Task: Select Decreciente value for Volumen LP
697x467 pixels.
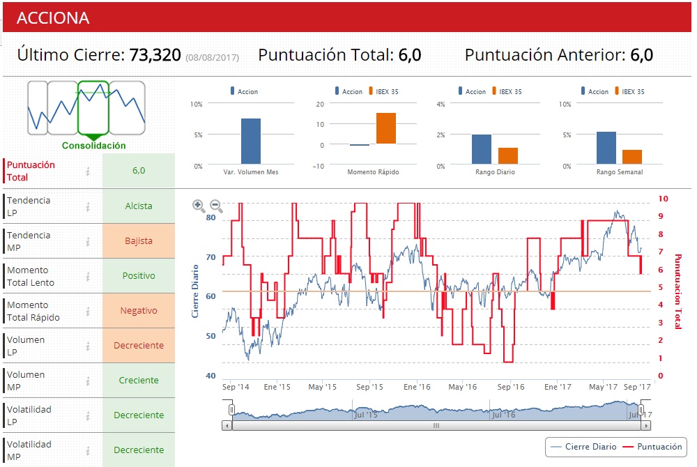Action: pyautogui.click(x=139, y=345)
